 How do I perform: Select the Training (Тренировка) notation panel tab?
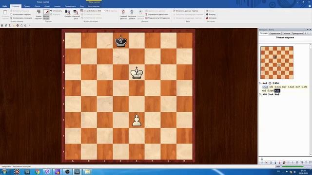tap(297, 34)
